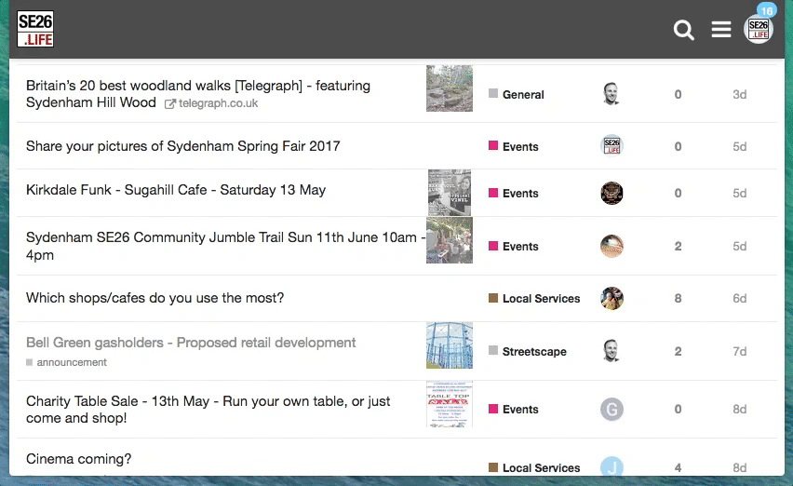This screenshot has height=486, width=793.
Task: Click poster avatar on Kirkdale Funk topic
Action: [x=612, y=193]
